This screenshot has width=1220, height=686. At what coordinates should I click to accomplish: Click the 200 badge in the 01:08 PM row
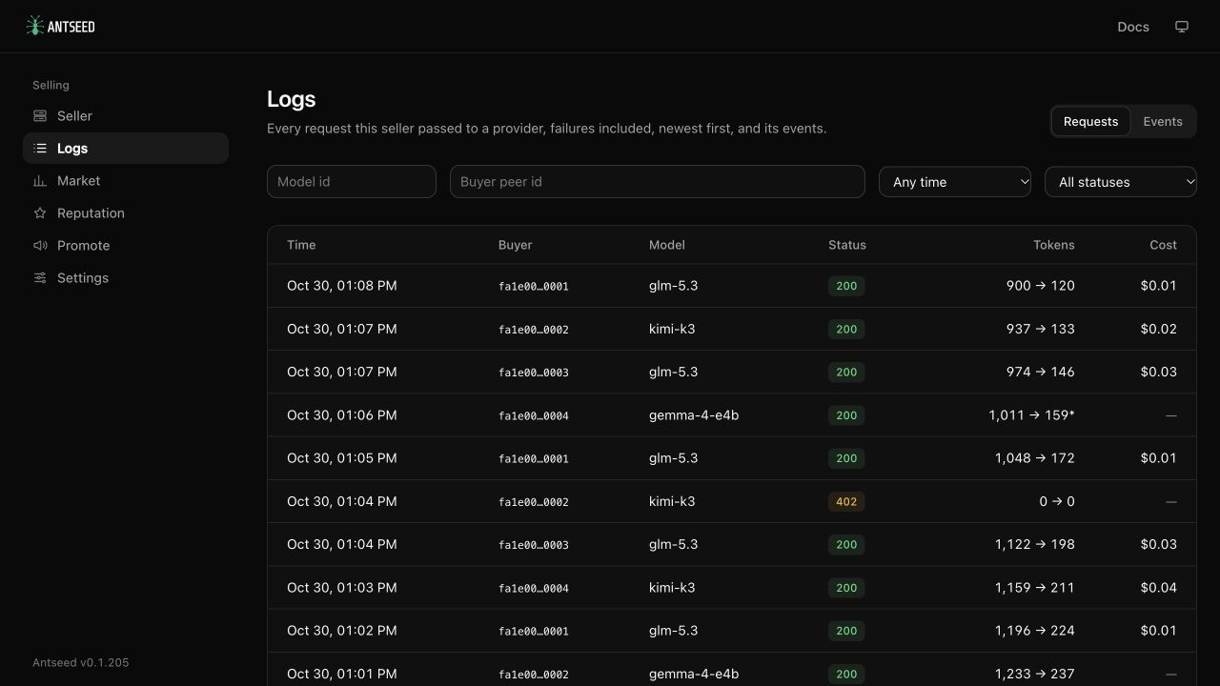pos(846,286)
